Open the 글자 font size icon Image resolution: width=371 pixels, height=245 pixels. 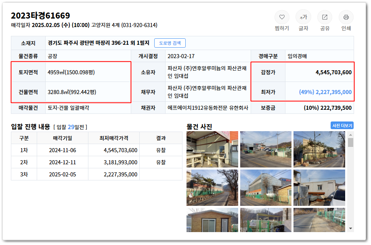(x=303, y=17)
